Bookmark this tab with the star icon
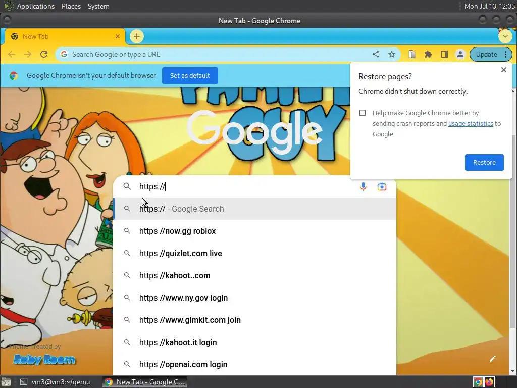The image size is (517, 388). (x=392, y=54)
